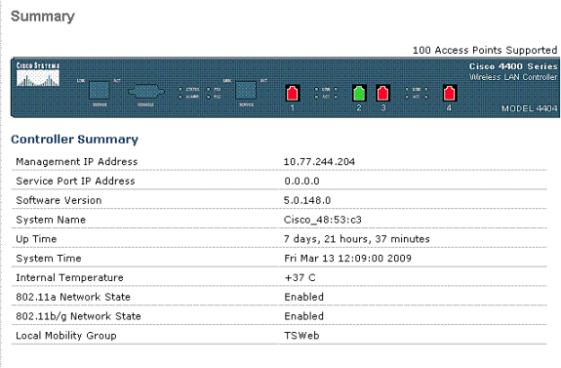Click the MODEL 4404 label
Image resolution: width=561 pixels, height=368 pixels.
(529, 108)
